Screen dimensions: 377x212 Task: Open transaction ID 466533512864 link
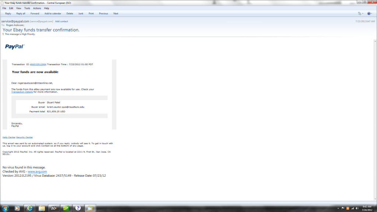[38, 64]
